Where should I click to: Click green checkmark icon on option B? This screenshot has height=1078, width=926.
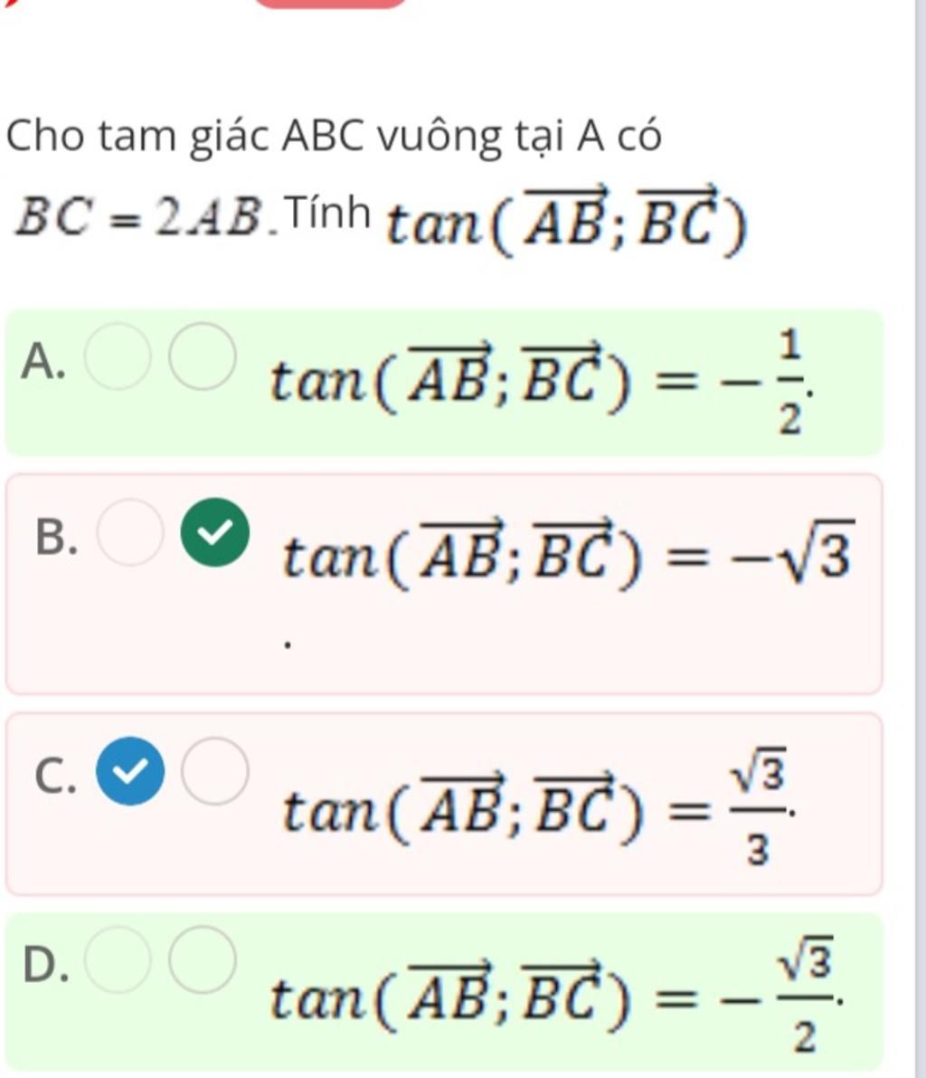pyautogui.click(x=215, y=532)
